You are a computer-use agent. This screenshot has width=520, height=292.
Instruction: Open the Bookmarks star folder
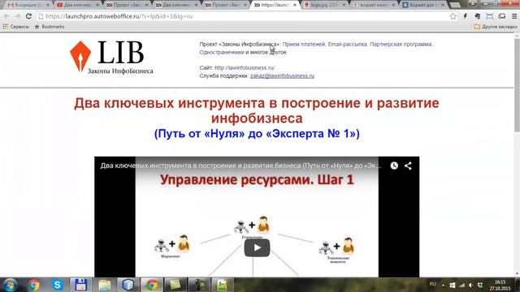pyautogui.click(x=50, y=27)
